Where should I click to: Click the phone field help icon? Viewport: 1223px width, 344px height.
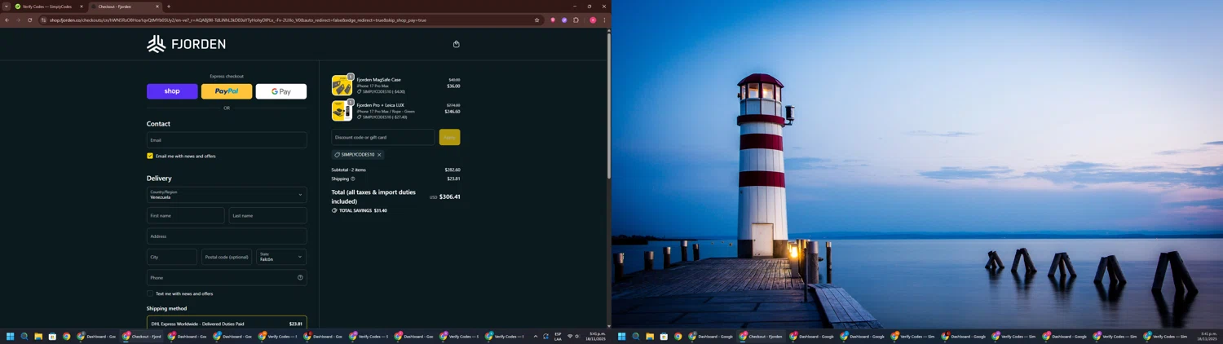pyautogui.click(x=300, y=278)
